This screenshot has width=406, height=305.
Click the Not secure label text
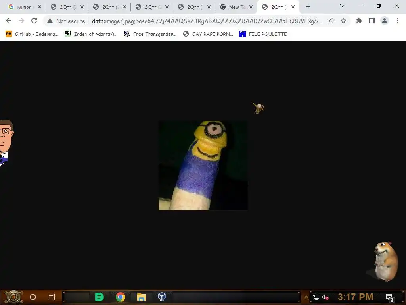click(x=71, y=21)
